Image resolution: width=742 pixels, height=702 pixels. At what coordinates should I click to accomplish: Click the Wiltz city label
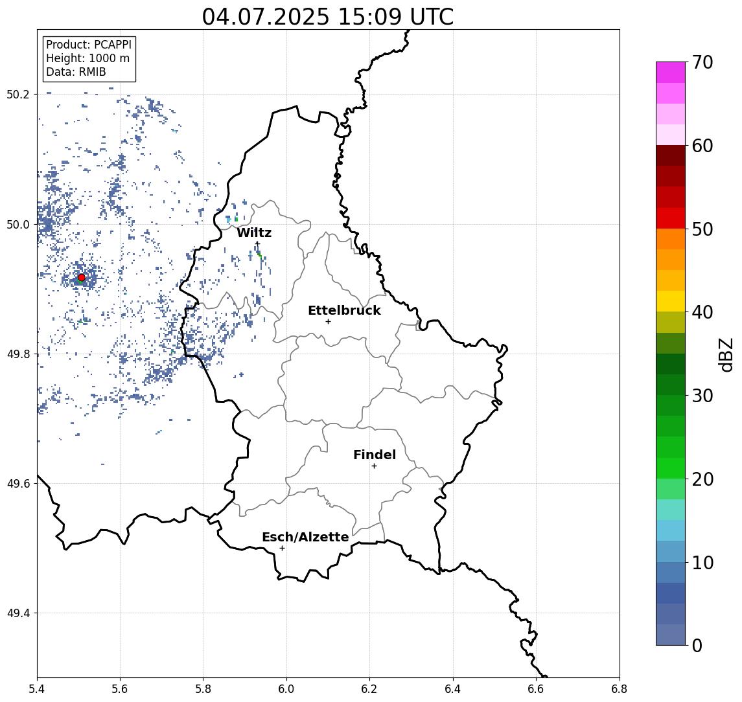point(254,232)
